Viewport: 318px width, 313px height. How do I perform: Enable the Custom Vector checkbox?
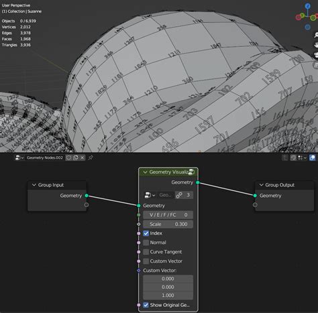pyautogui.click(x=146, y=261)
